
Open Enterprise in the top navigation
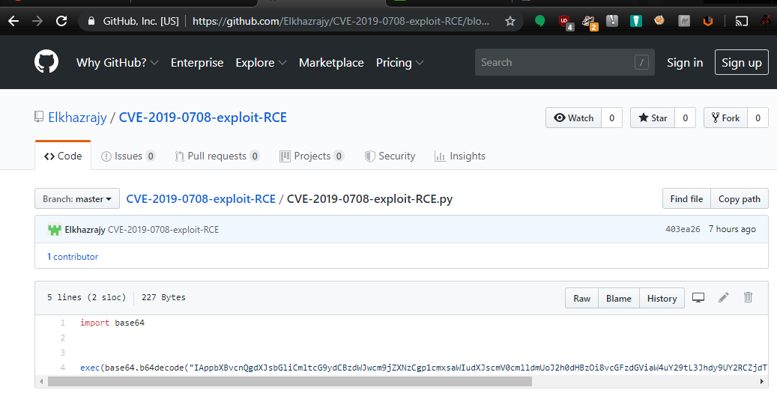click(x=197, y=63)
